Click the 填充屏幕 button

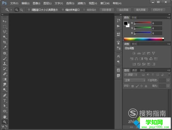(141, 10)
